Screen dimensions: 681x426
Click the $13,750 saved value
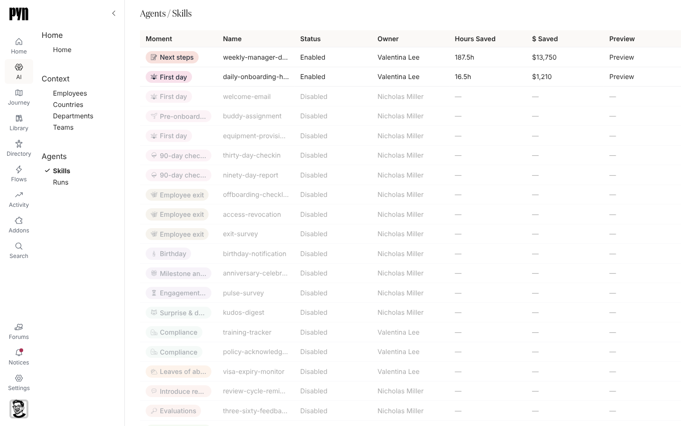click(x=544, y=57)
